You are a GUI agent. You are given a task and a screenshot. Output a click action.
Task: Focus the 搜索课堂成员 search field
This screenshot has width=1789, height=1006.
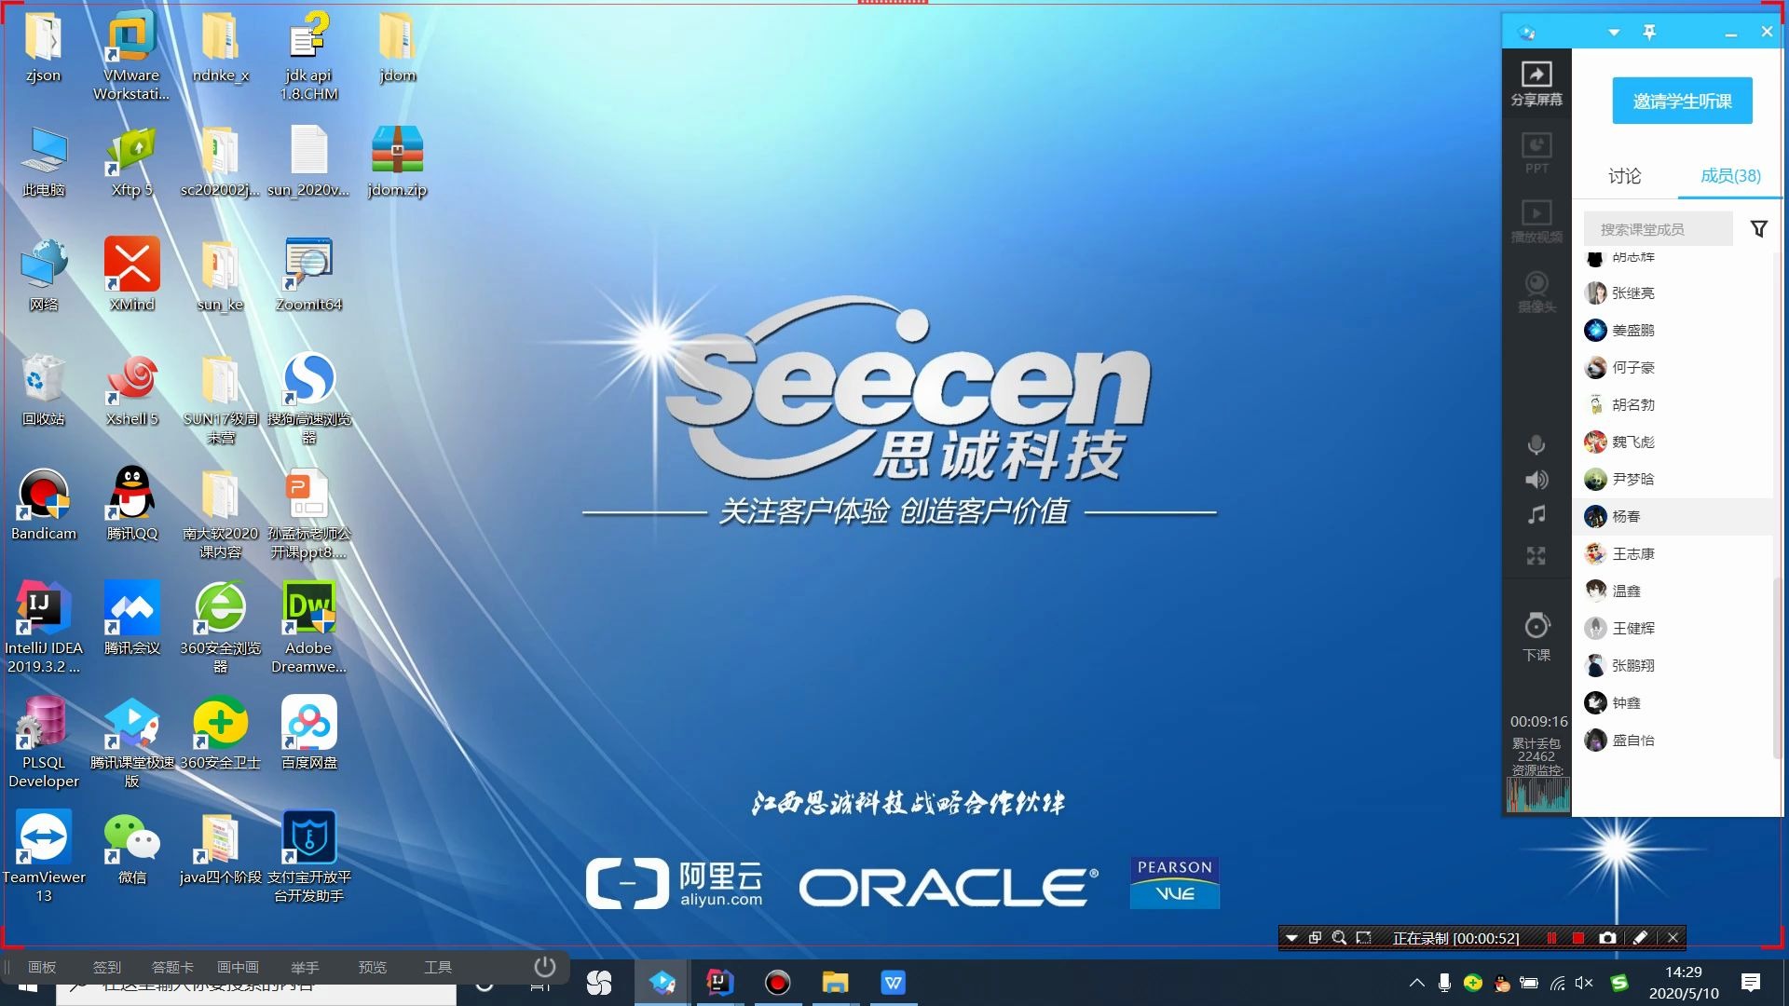pos(1658,229)
